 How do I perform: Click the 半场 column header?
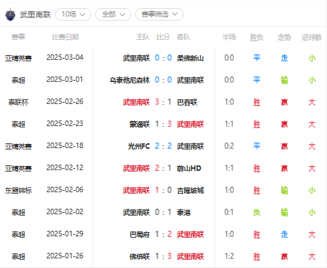pos(229,37)
